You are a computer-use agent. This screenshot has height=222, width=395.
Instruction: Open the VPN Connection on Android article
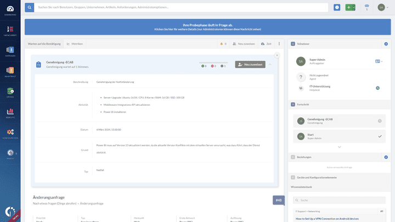327,219
